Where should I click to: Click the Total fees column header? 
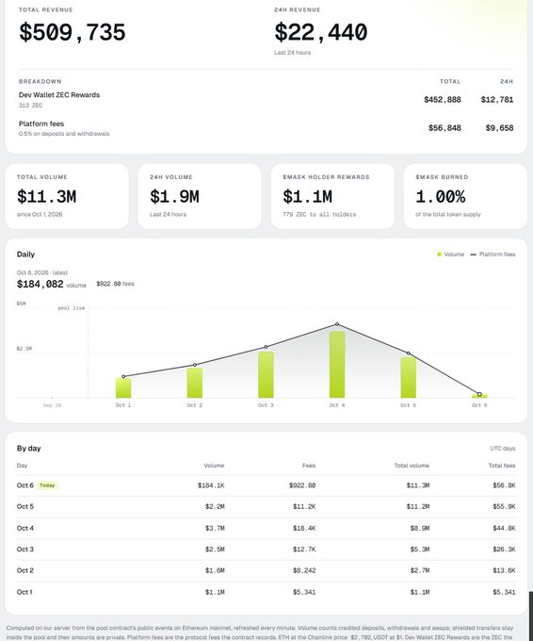point(502,466)
